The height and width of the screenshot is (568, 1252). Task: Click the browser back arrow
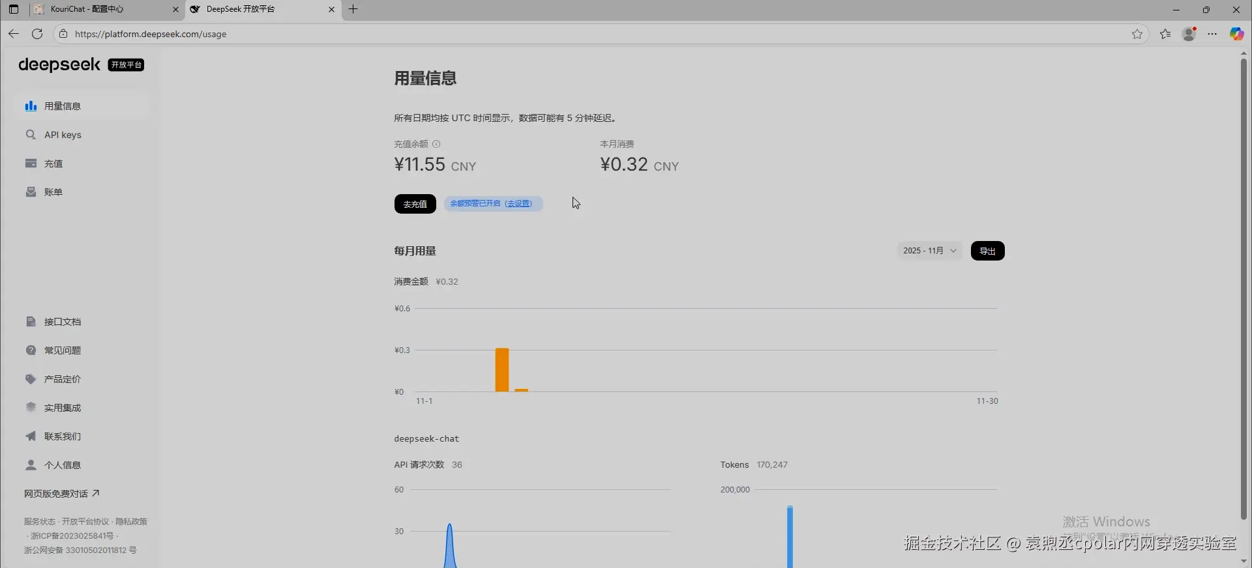coord(14,34)
